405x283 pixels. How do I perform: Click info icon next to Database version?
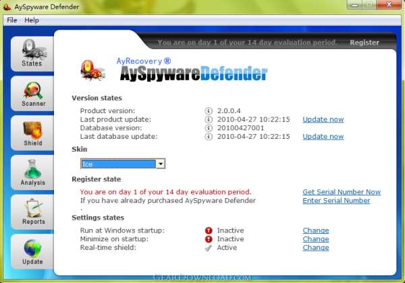pos(209,128)
